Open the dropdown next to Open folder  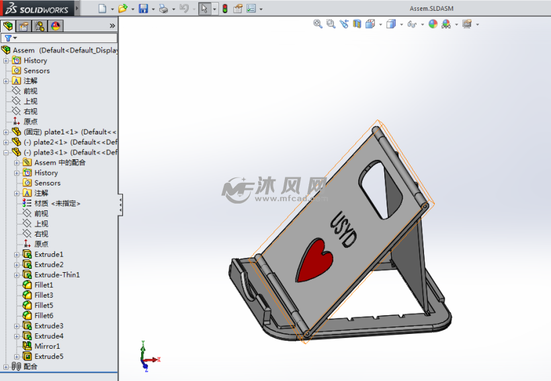[133, 9]
